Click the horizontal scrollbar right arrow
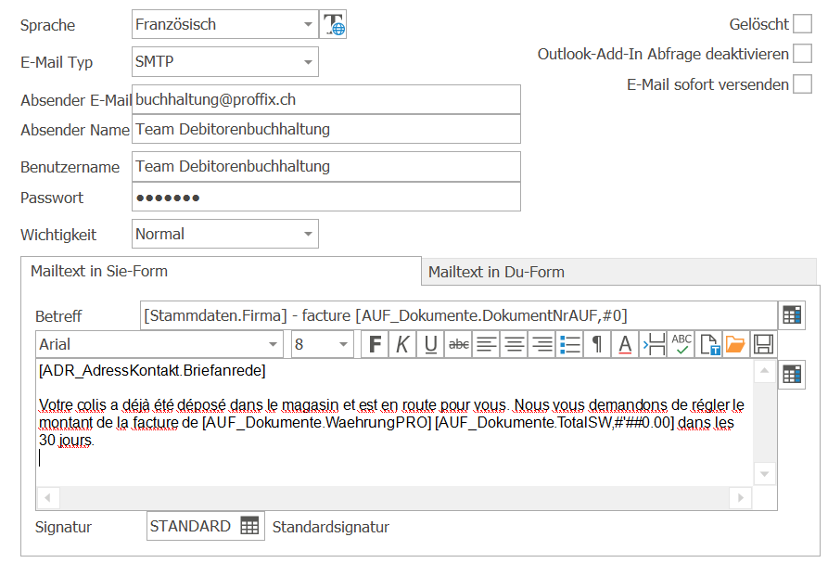828x563 pixels. point(740,497)
